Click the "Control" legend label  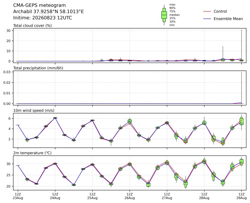[220, 11]
